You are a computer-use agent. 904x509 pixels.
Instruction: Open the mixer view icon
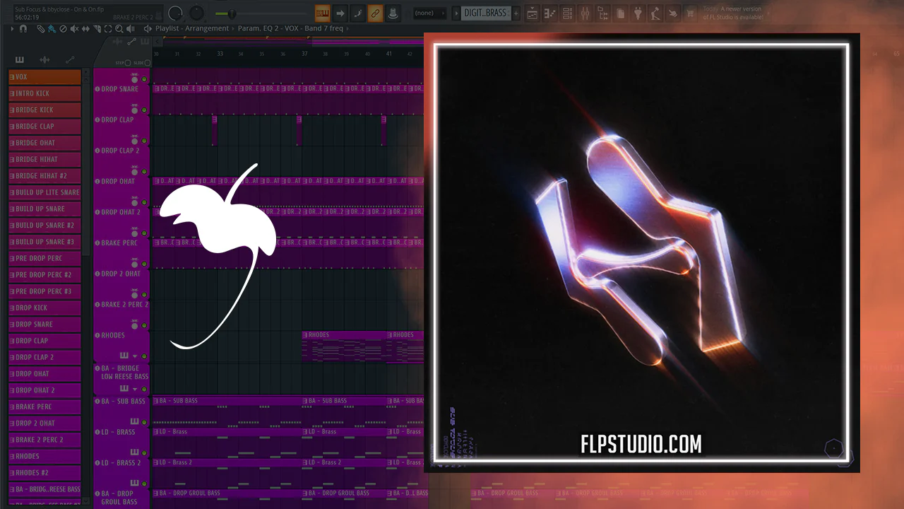[585, 13]
